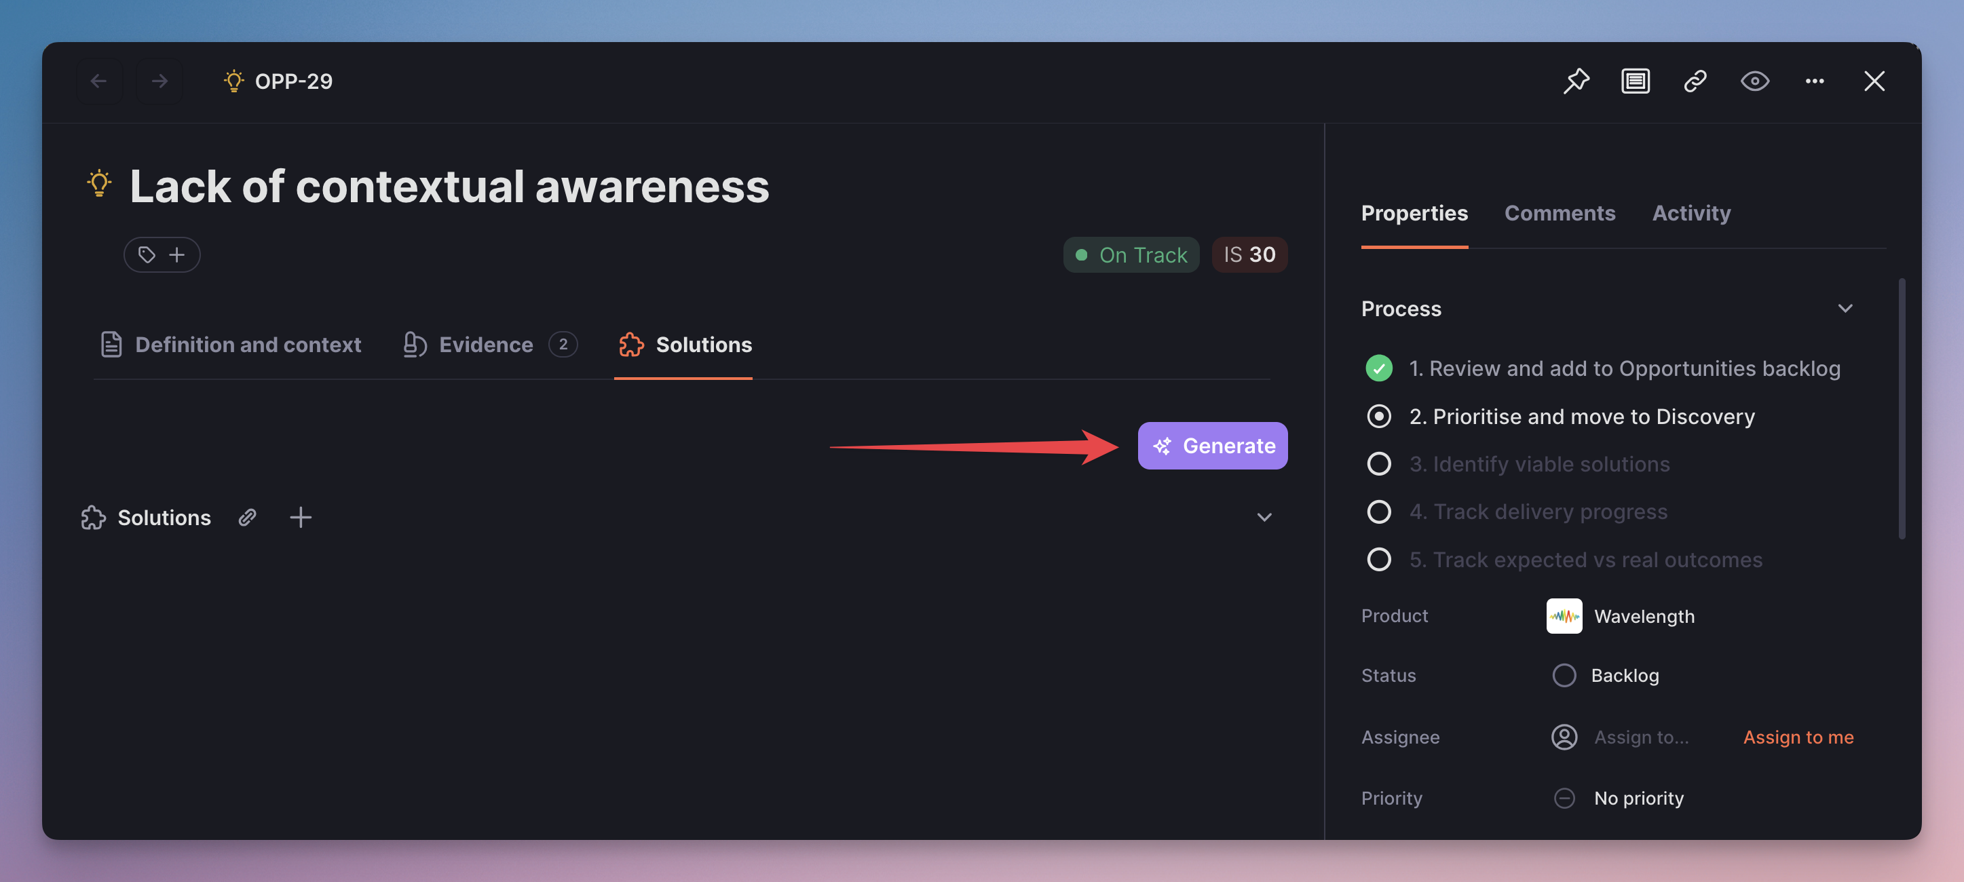The width and height of the screenshot is (1964, 882).
Task: Toggle watching with the eye icon
Action: (x=1754, y=81)
